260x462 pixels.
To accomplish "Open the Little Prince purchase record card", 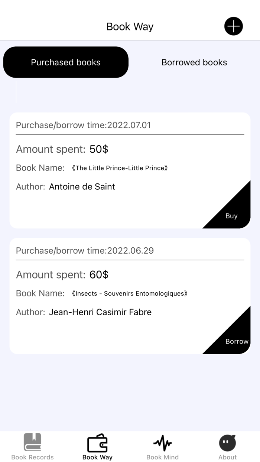I will click(x=130, y=169).
